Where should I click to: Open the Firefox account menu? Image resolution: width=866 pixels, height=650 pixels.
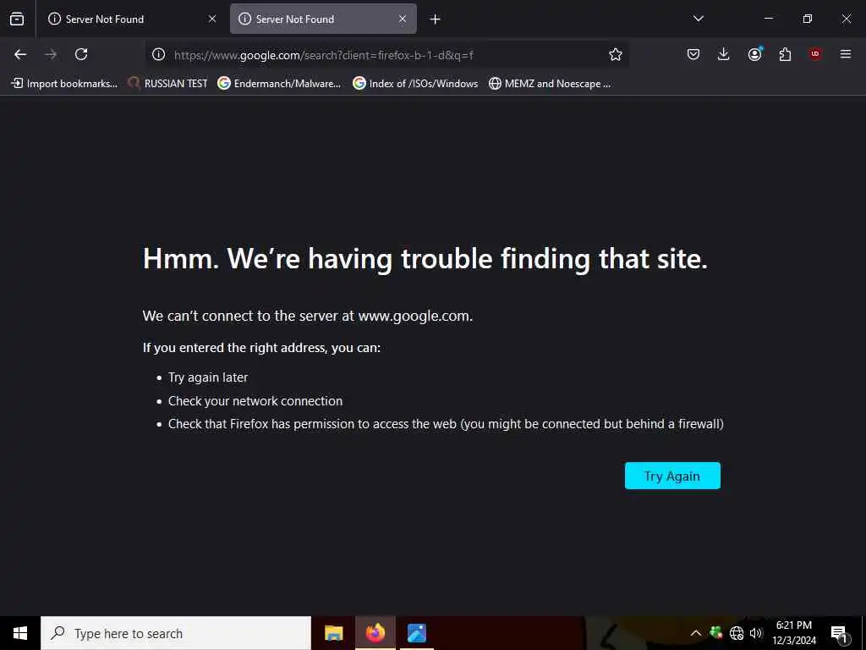(x=754, y=54)
